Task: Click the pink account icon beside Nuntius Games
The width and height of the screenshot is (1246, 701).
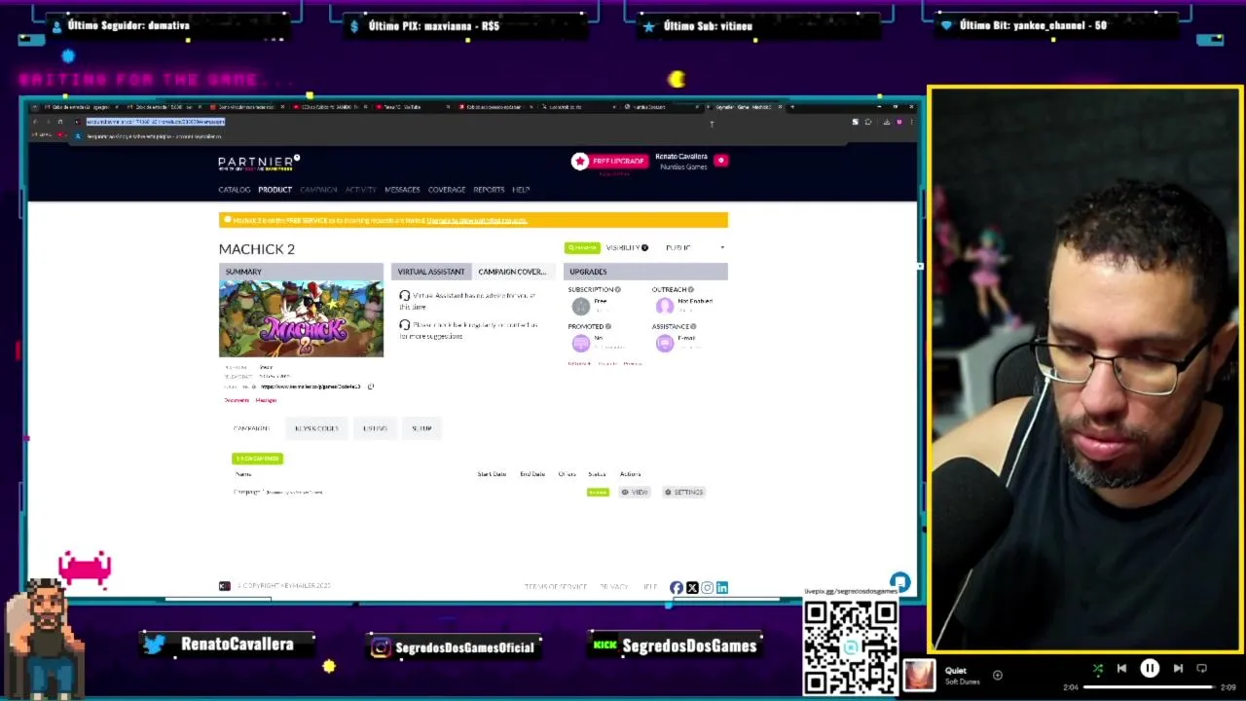Action: click(721, 160)
